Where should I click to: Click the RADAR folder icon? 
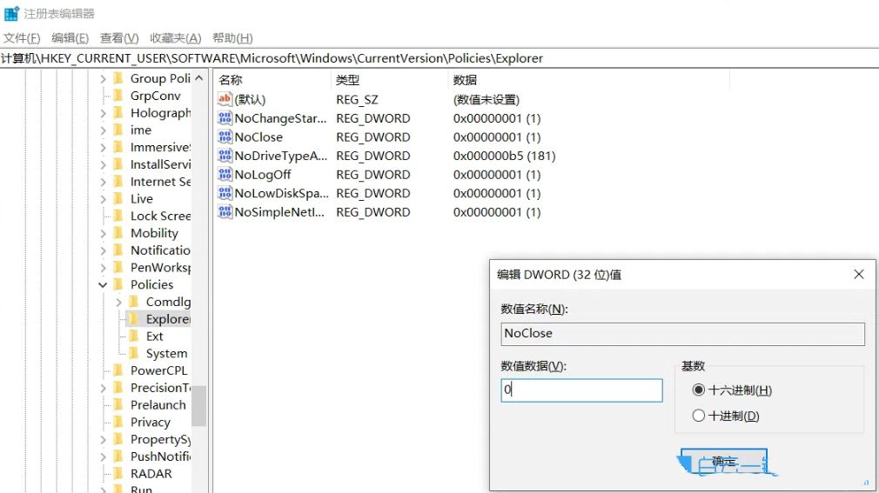pos(118,473)
